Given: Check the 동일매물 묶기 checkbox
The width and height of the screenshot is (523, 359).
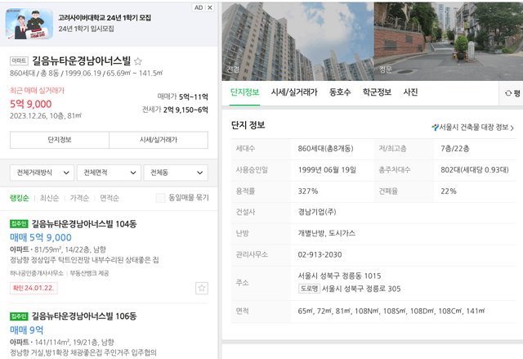Looking at the screenshot, I should pyautogui.click(x=160, y=198).
